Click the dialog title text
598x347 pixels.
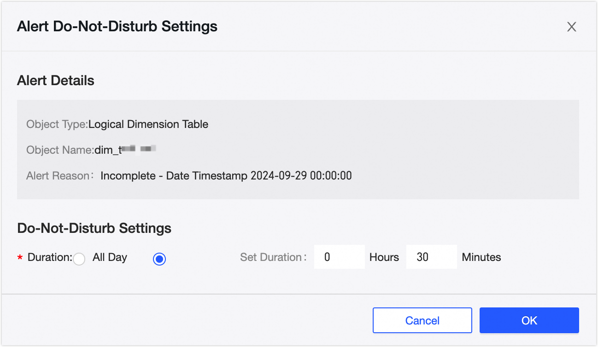[x=117, y=27]
